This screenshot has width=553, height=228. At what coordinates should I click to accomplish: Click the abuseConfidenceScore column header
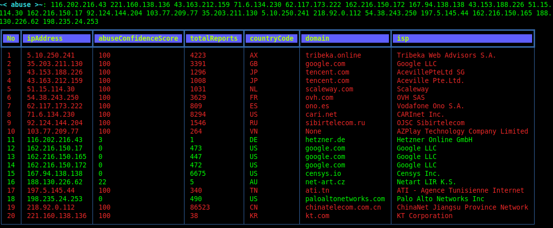point(138,38)
